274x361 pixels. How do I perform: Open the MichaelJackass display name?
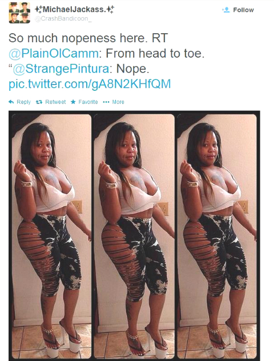(x=74, y=10)
